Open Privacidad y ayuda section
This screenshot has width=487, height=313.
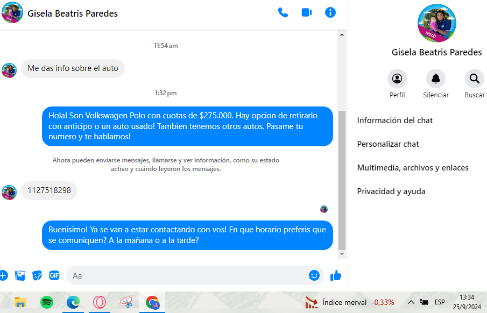point(391,191)
